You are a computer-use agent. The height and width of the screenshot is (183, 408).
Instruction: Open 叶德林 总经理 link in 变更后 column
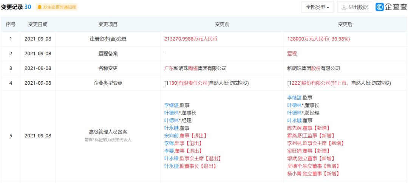point(294,113)
